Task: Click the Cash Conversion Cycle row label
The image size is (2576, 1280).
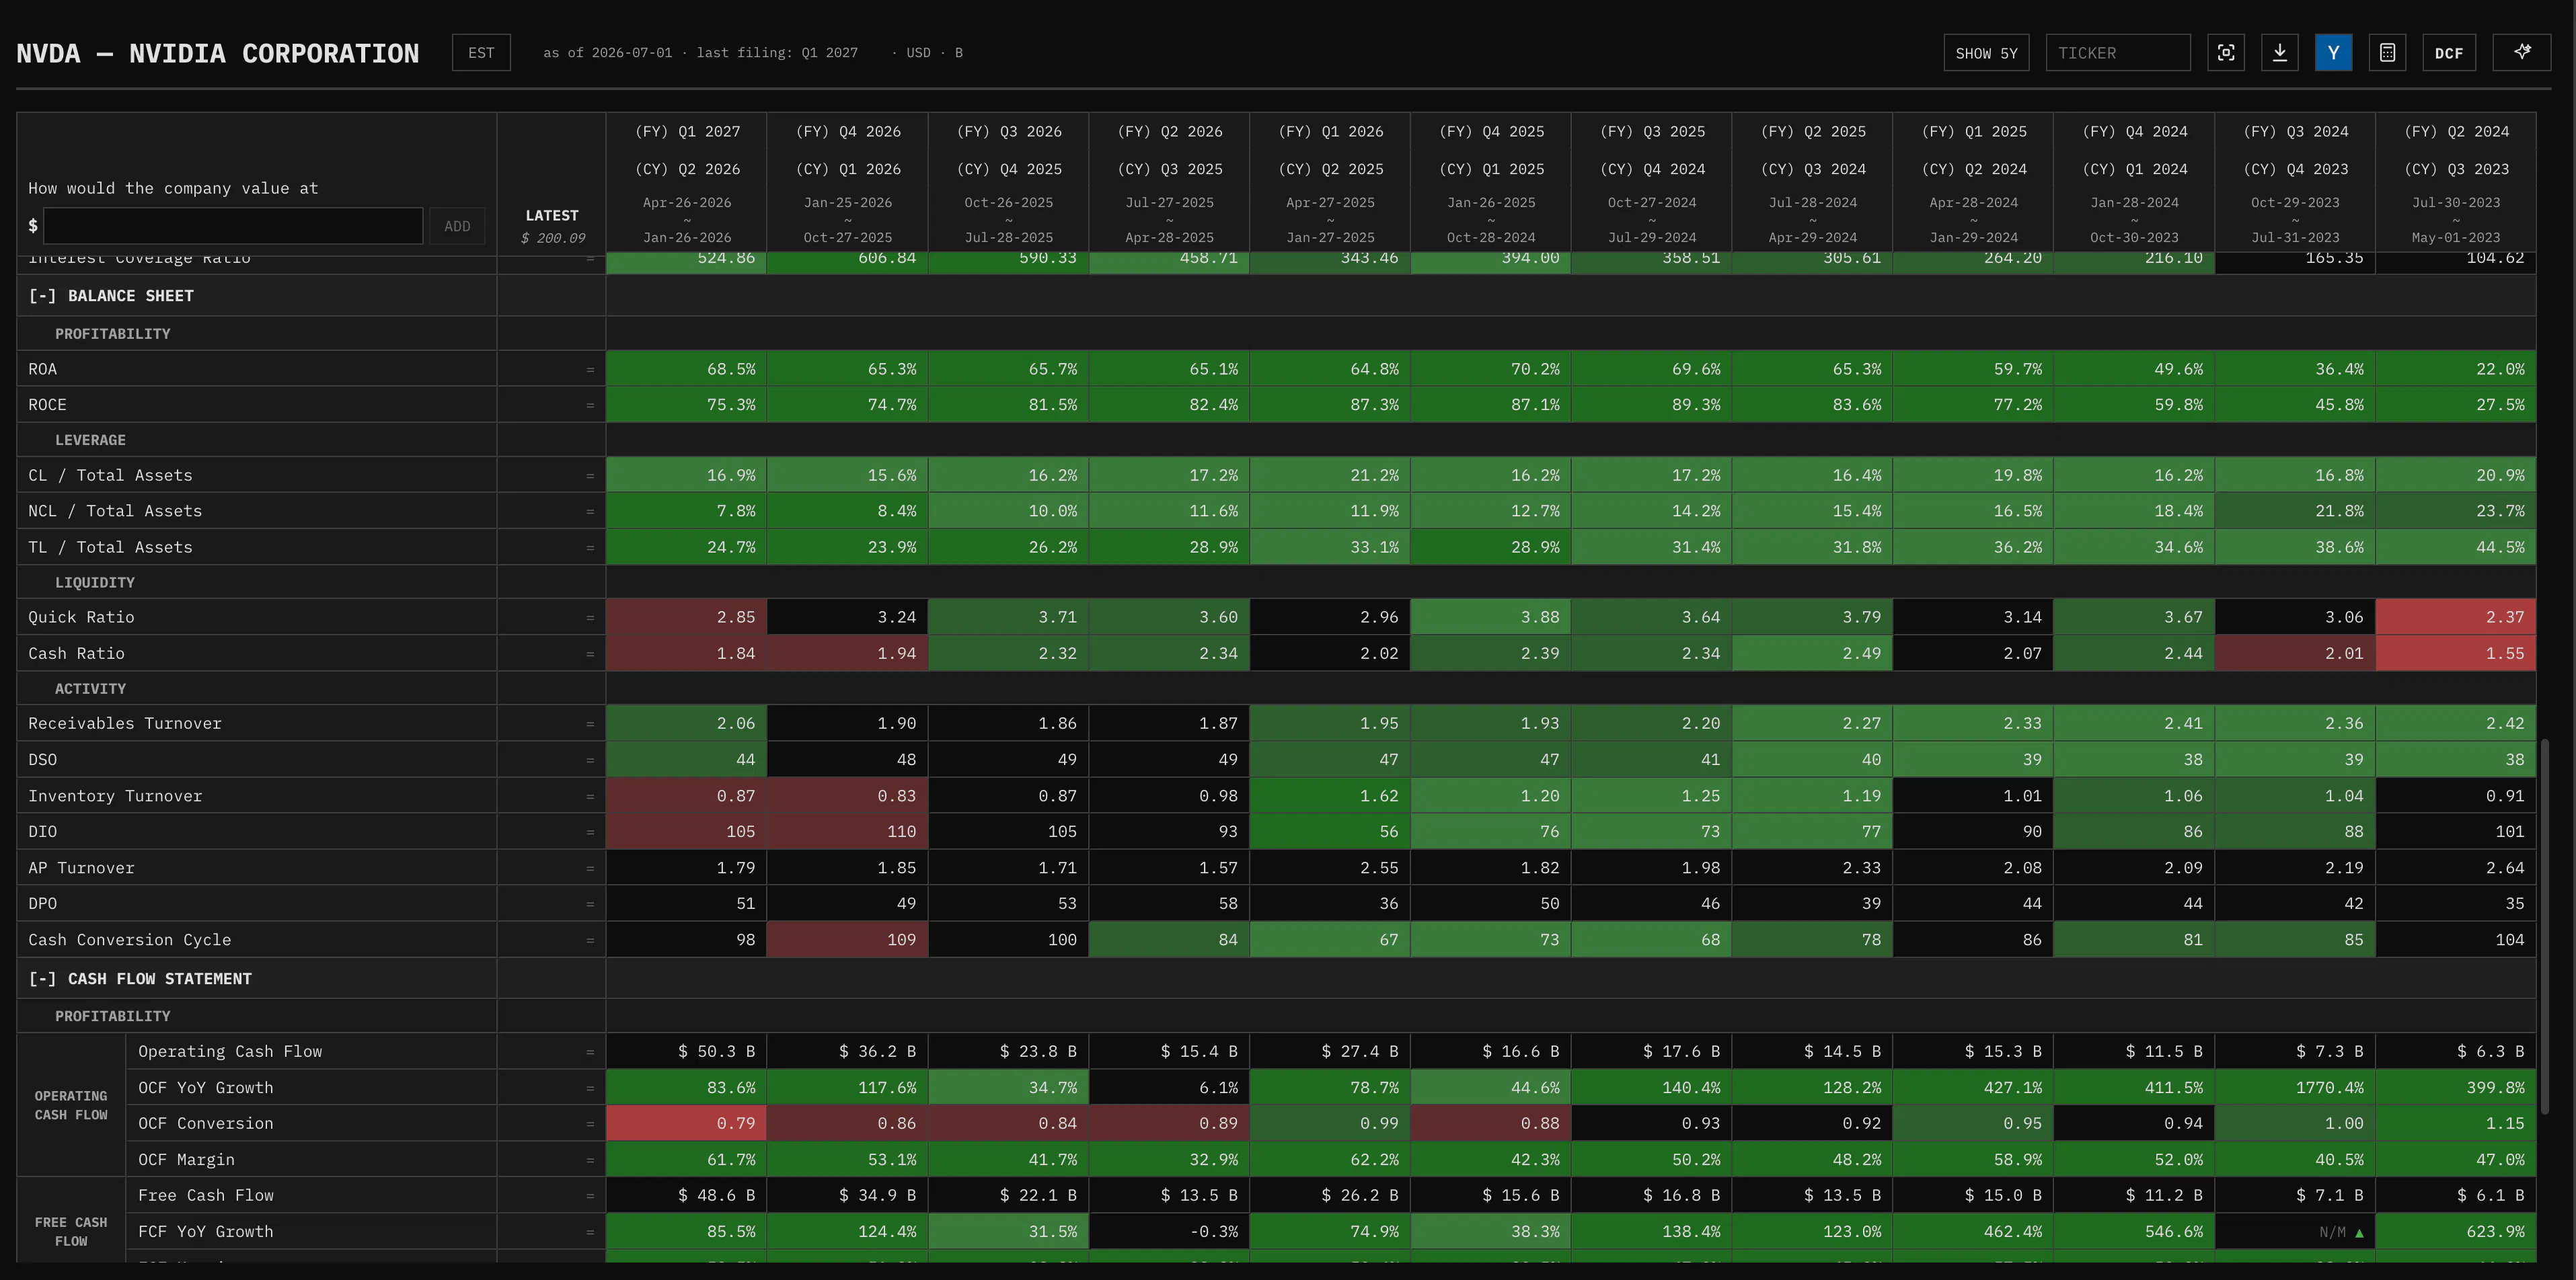Action: pos(129,939)
